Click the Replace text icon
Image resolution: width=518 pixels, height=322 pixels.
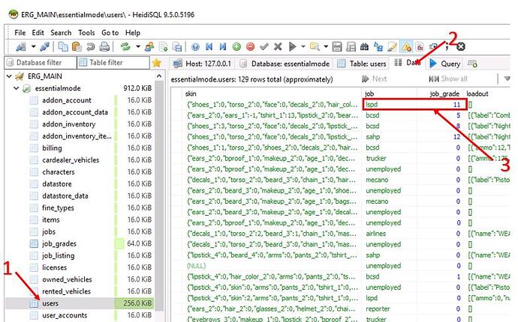tap(378, 46)
